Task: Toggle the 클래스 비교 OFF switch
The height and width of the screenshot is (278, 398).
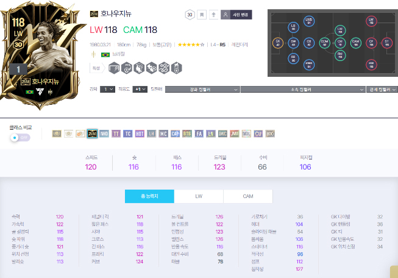Action: coord(20,138)
